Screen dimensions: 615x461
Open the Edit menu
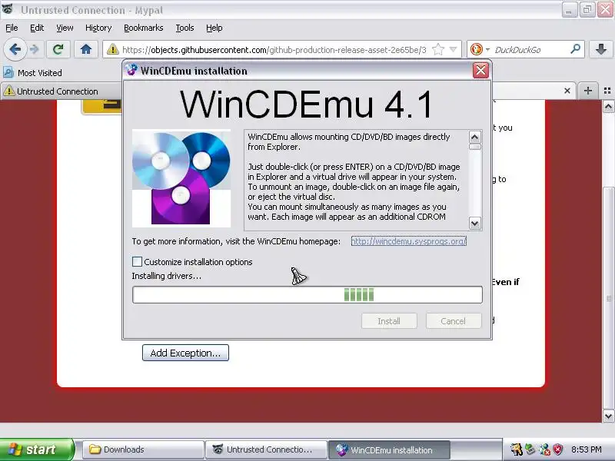tap(37, 28)
